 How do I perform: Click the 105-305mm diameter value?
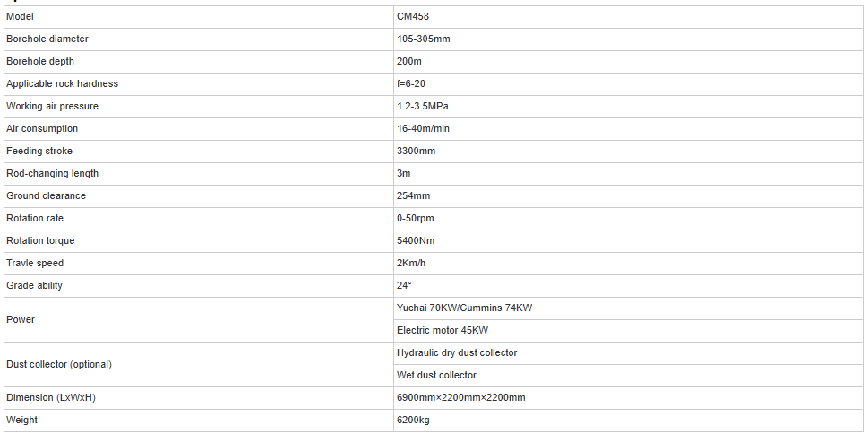[x=423, y=39]
